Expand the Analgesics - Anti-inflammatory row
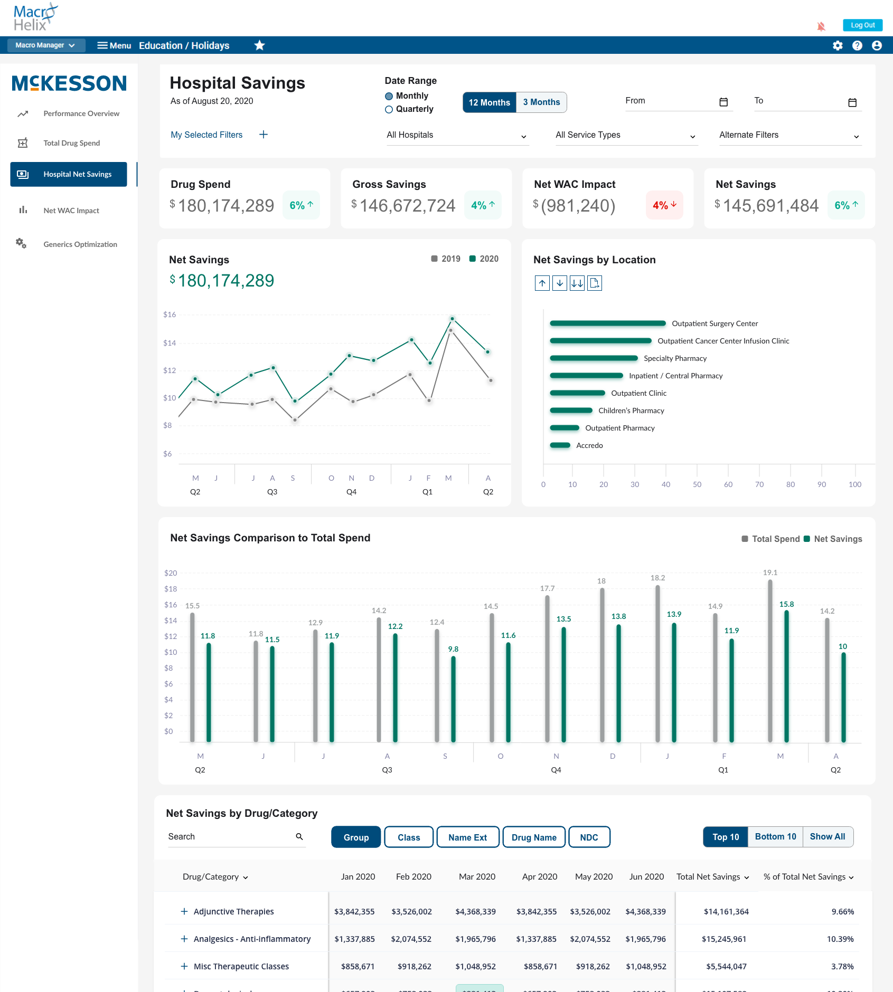893x992 pixels. click(x=184, y=939)
